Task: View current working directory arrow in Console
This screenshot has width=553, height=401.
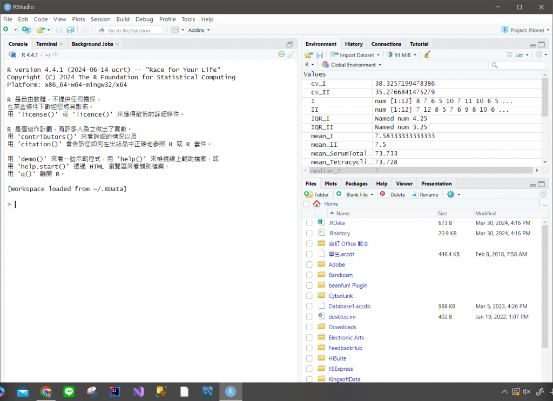Action: [55, 55]
